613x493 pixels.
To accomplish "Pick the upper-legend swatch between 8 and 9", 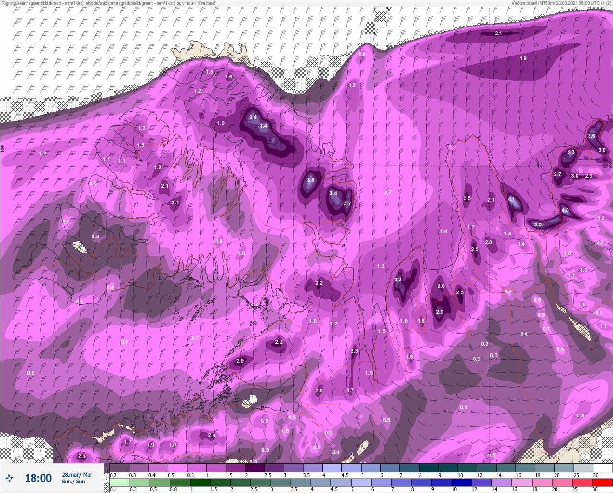I will (429, 468).
